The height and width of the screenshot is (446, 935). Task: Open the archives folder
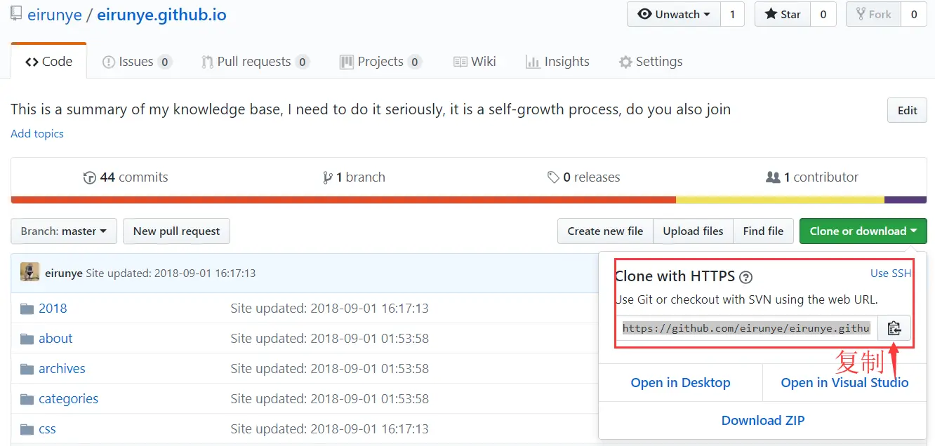point(62,369)
